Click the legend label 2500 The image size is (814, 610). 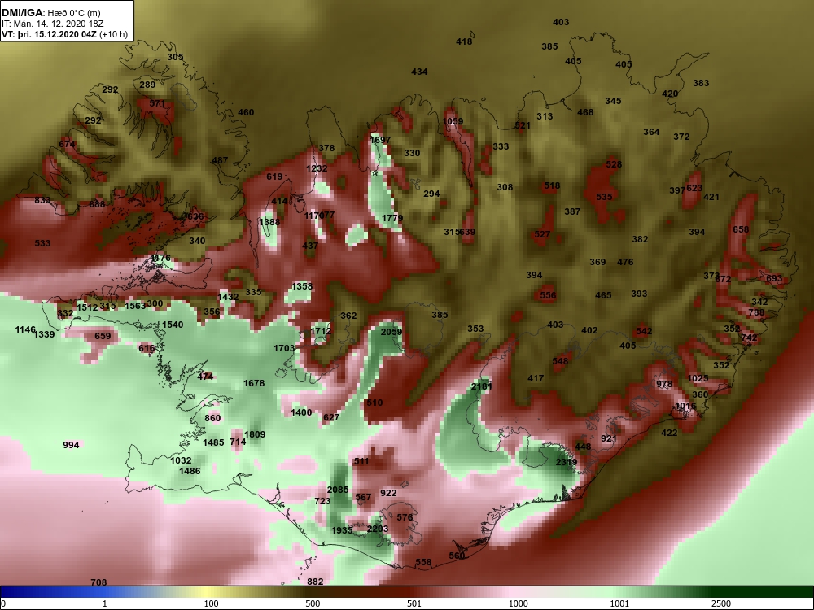(721, 603)
